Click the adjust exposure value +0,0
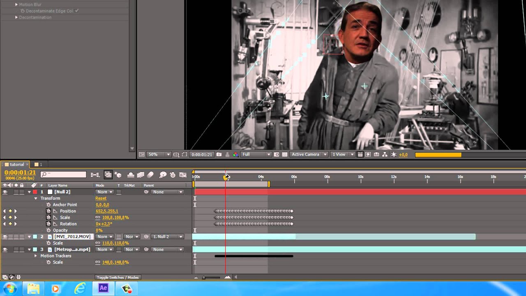This screenshot has width=526, height=296. pyautogui.click(x=403, y=155)
